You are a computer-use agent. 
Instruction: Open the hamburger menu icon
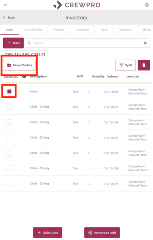(x=5, y=5)
